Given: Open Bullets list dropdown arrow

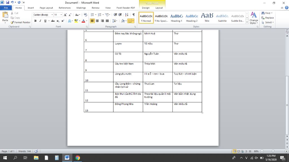Looking at the screenshot, I should coord(96,15).
